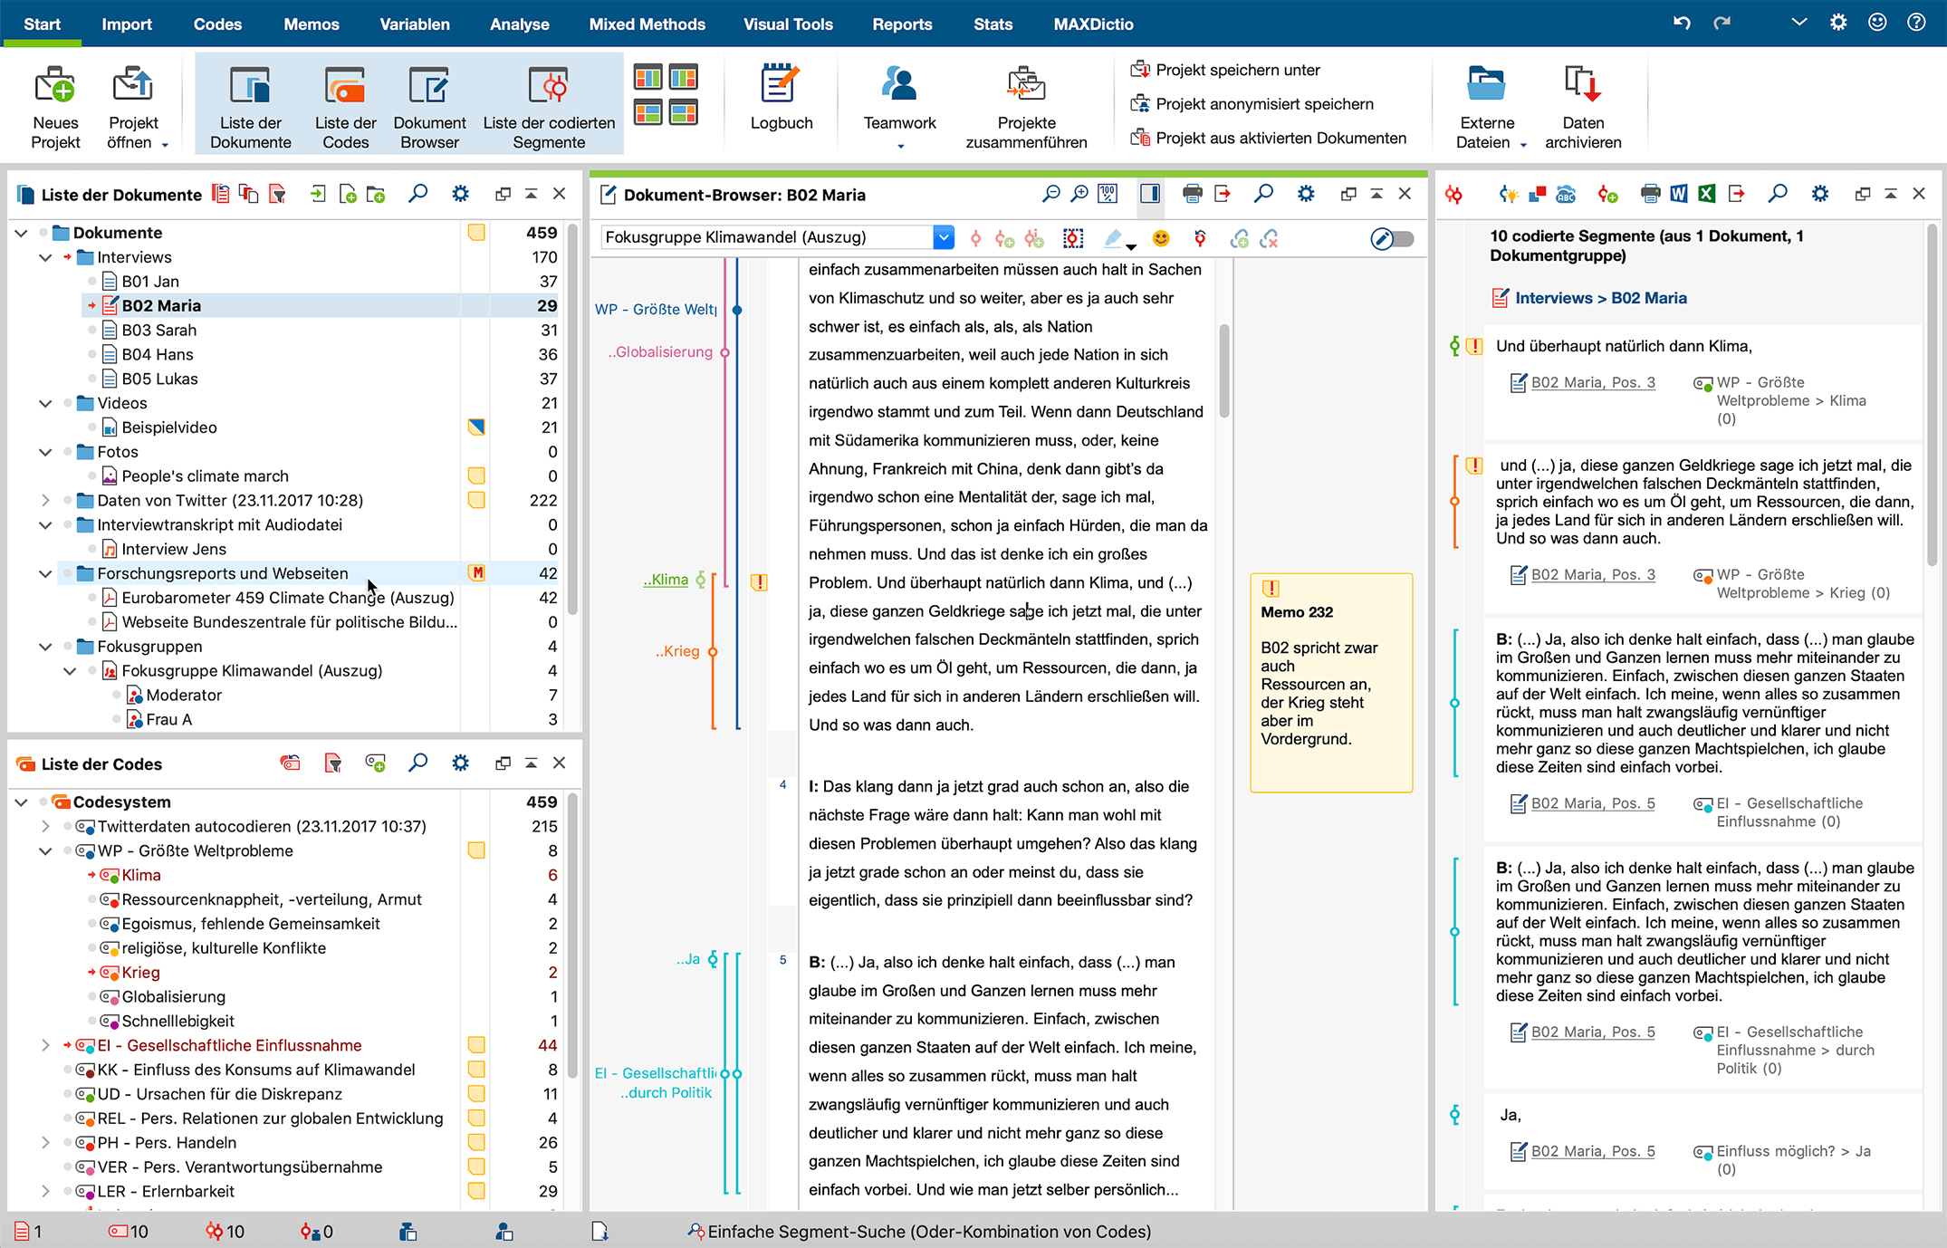Toggle activation circle of B01 Jan
This screenshot has height=1248, width=1947.
[92, 283]
